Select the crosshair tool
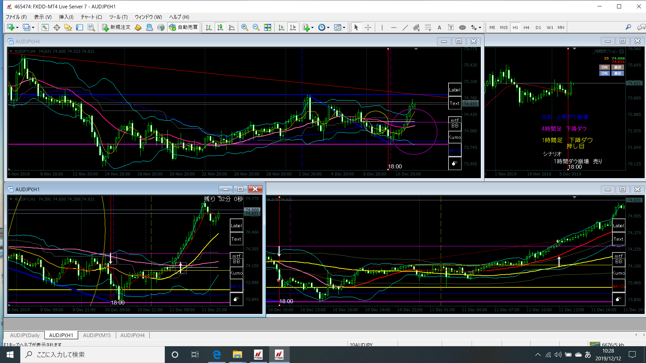The height and width of the screenshot is (363, 646). [x=368, y=28]
